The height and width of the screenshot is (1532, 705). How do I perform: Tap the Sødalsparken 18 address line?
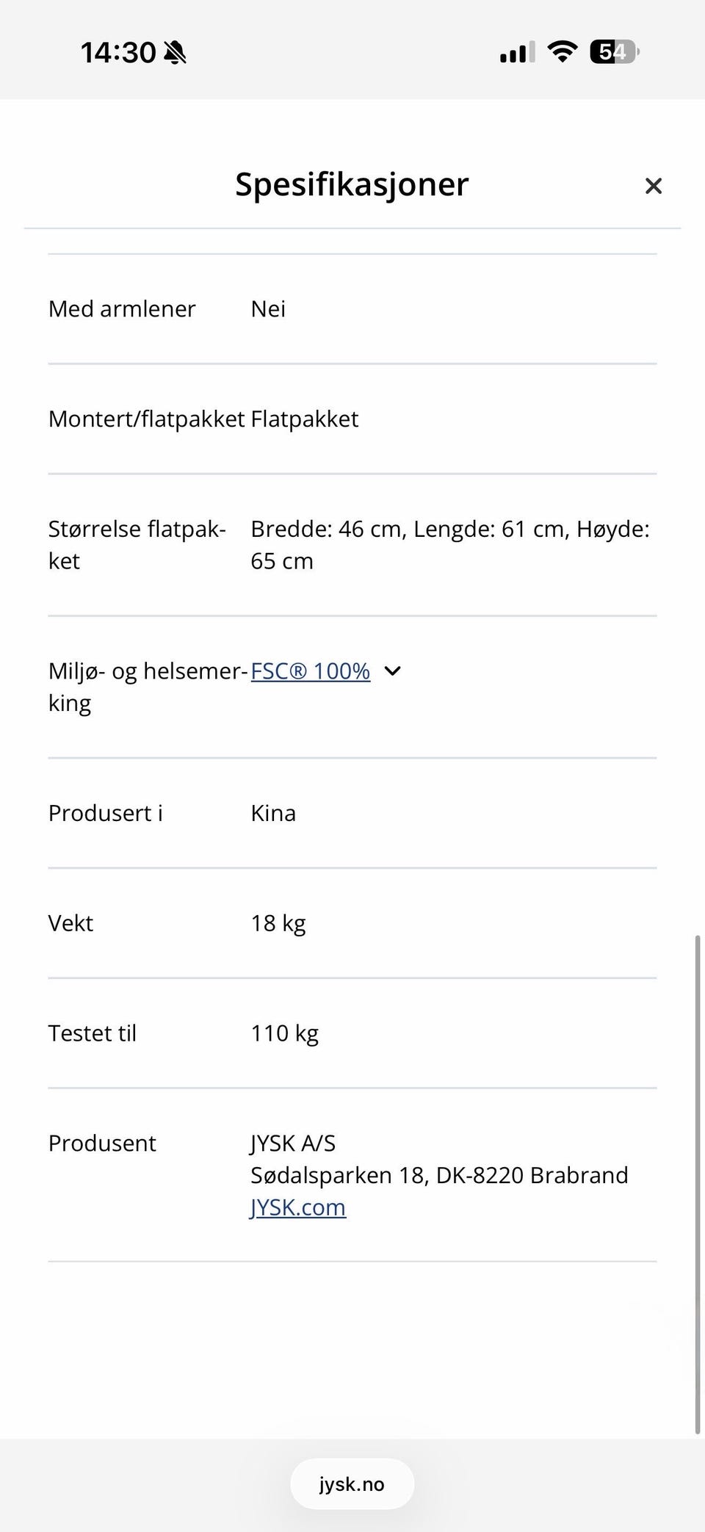tap(439, 1175)
